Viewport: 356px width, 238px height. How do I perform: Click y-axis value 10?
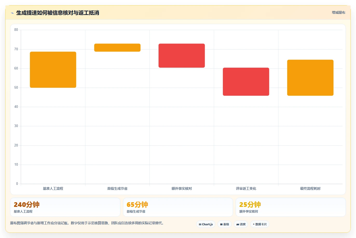pos(16,165)
